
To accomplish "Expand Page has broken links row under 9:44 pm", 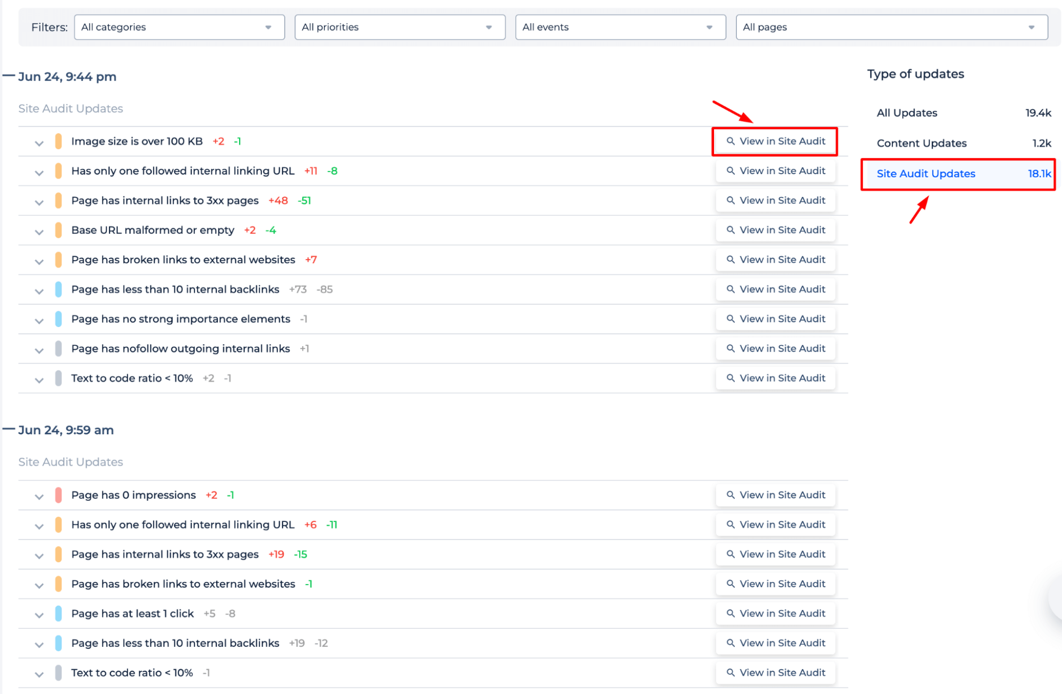I will (39, 261).
